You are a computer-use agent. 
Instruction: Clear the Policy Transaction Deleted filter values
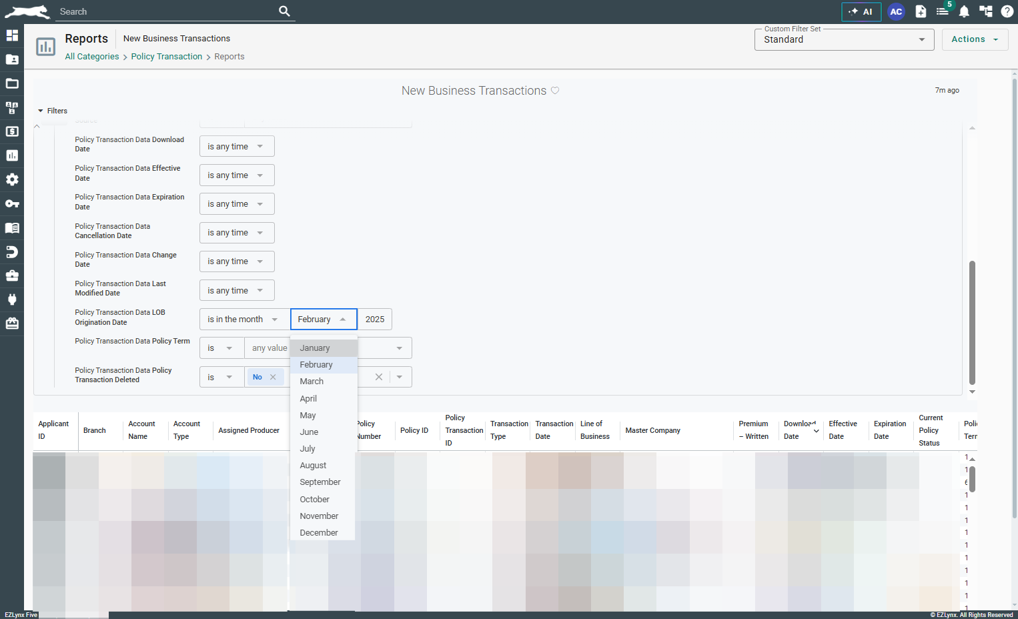(x=379, y=377)
